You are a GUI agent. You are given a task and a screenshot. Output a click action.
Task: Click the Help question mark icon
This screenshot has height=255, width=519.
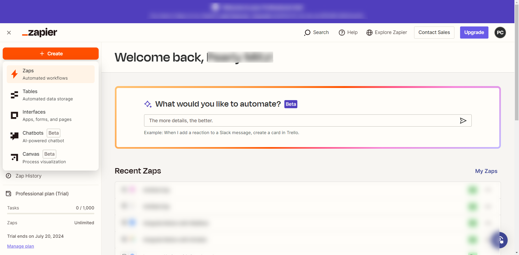pyautogui.click(x=342, y=33)
